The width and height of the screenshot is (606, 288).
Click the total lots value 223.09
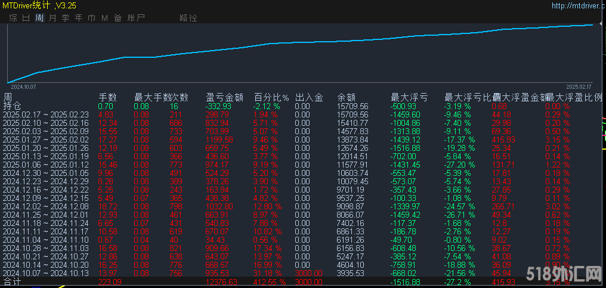pos(110,282)
